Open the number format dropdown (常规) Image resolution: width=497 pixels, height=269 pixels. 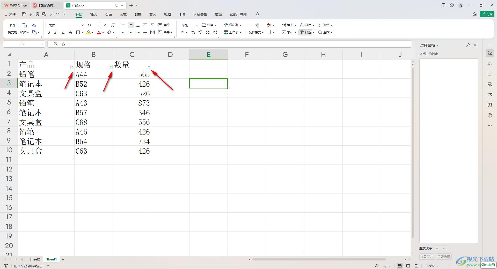(x=189, y=25)
